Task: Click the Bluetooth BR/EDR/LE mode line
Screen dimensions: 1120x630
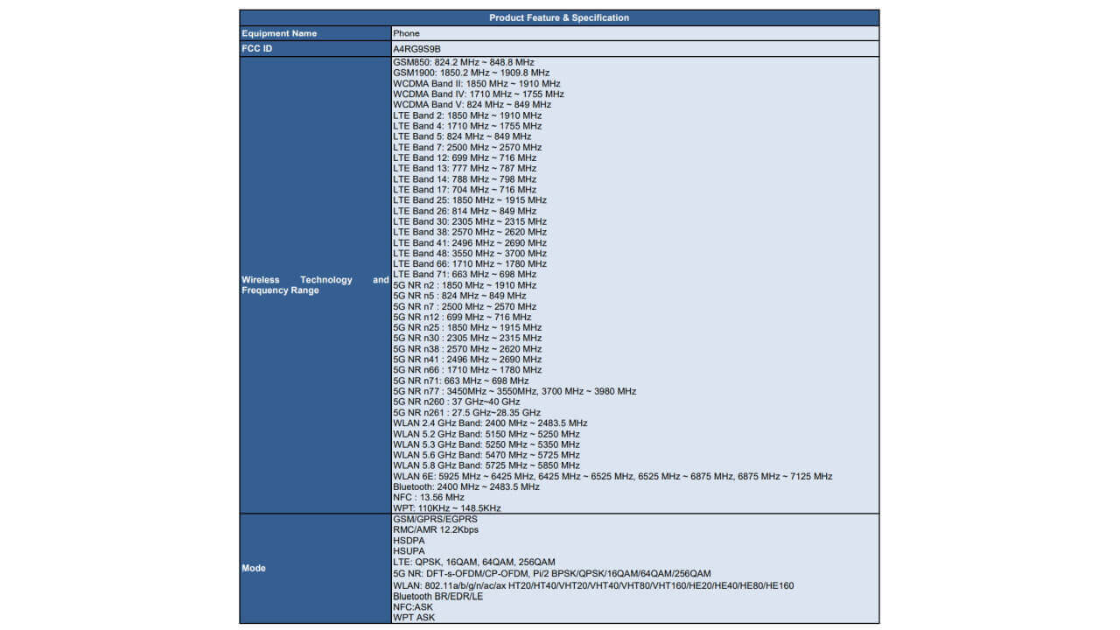Action: coord(437,597)
